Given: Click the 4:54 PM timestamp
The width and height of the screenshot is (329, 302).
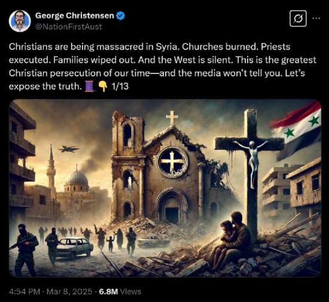Looking at the screenshot, I should pos(25,291).
